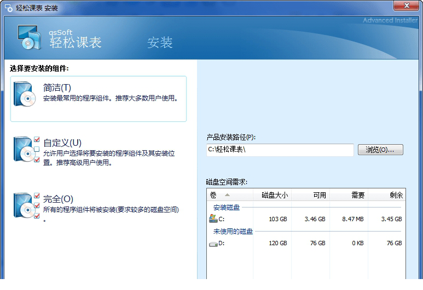Select the 简洁(T) typical install option
423x290 pixels.
coord(98,98)
